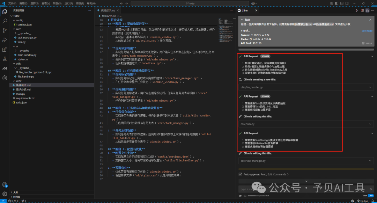377x203 pixels.
Task: Toggle the bottom panel layout icon
Action: tap(342, 3)
